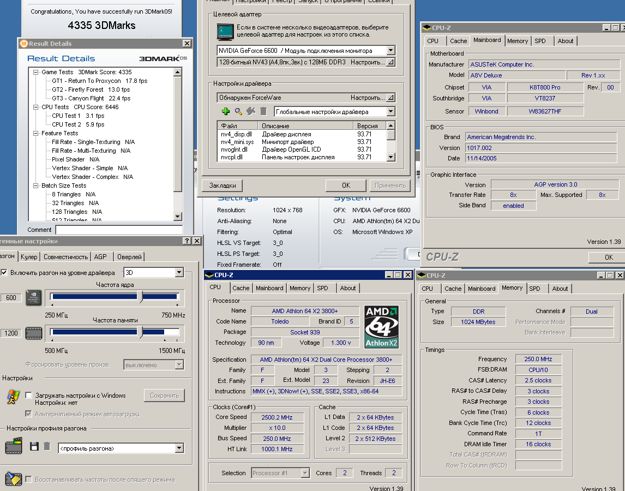Open the NVIDIA GeForce 6600 adapter dropdown
Screen dimensions: 625x491
(390, 50)
